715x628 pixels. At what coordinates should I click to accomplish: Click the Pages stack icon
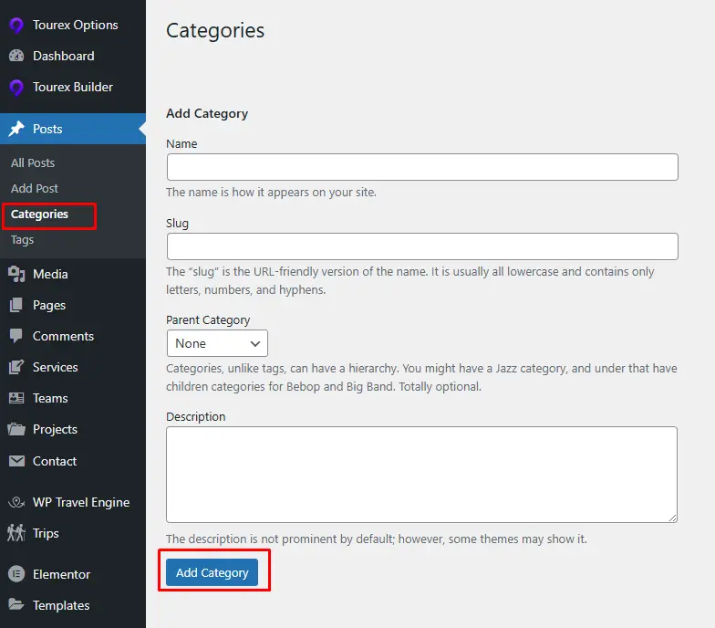[x=16, y=305]
